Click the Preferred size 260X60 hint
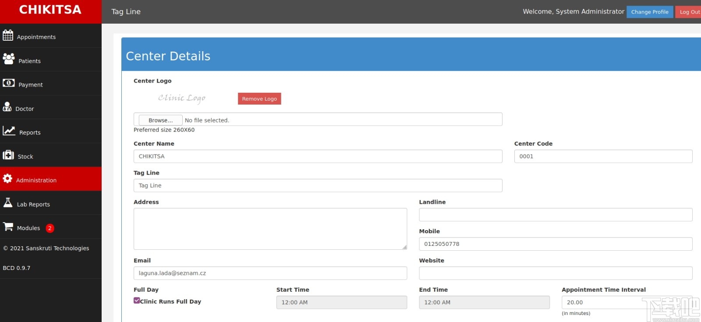The image size is (701, 322). point(164,130)
